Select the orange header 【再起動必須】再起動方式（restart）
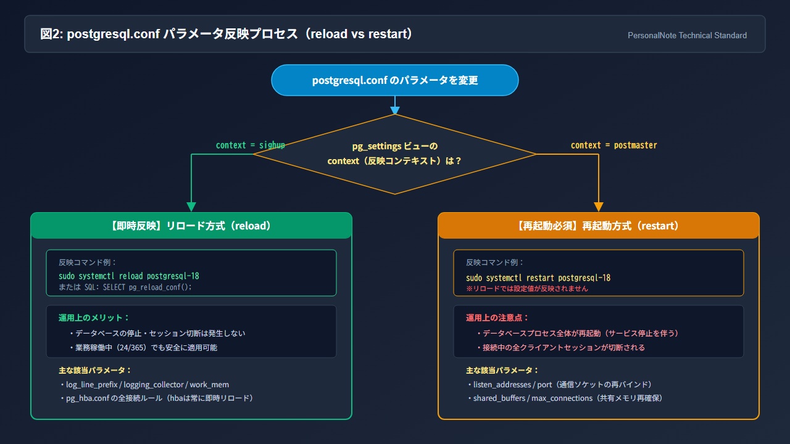 599,226
